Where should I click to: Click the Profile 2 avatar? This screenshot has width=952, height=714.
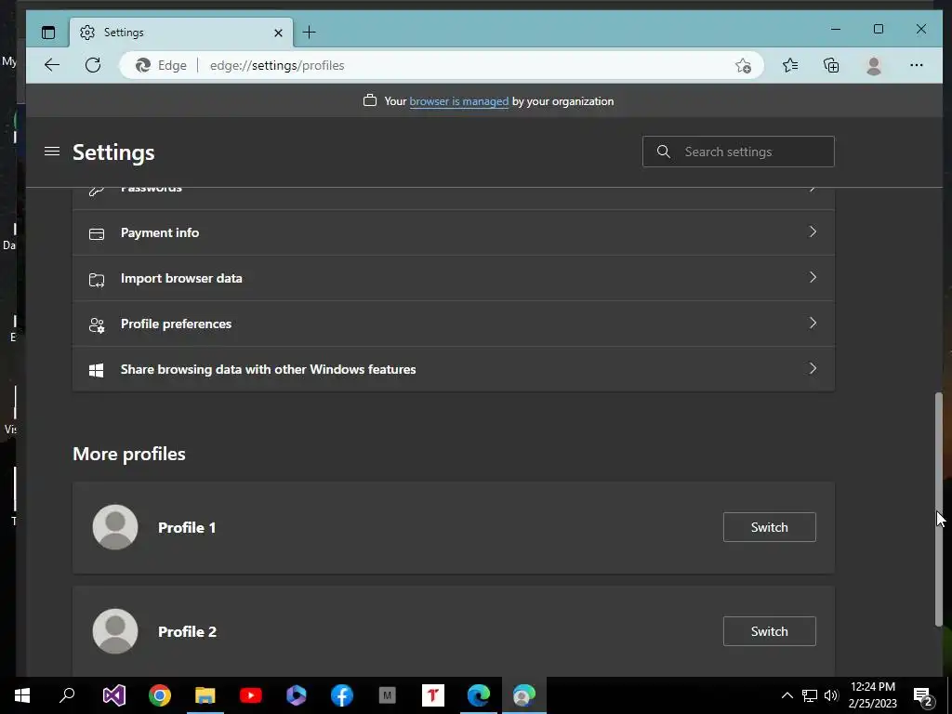(x=115, y=631)
